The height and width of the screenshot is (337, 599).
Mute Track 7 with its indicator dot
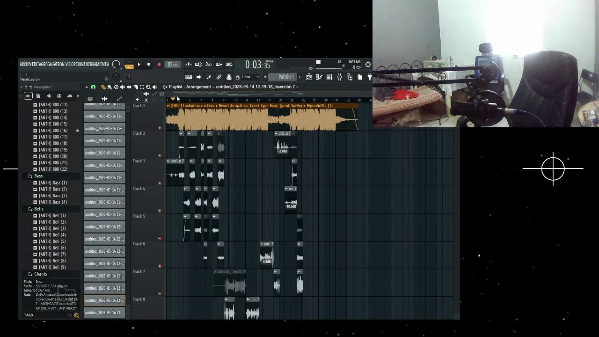[x=160, y=293]
